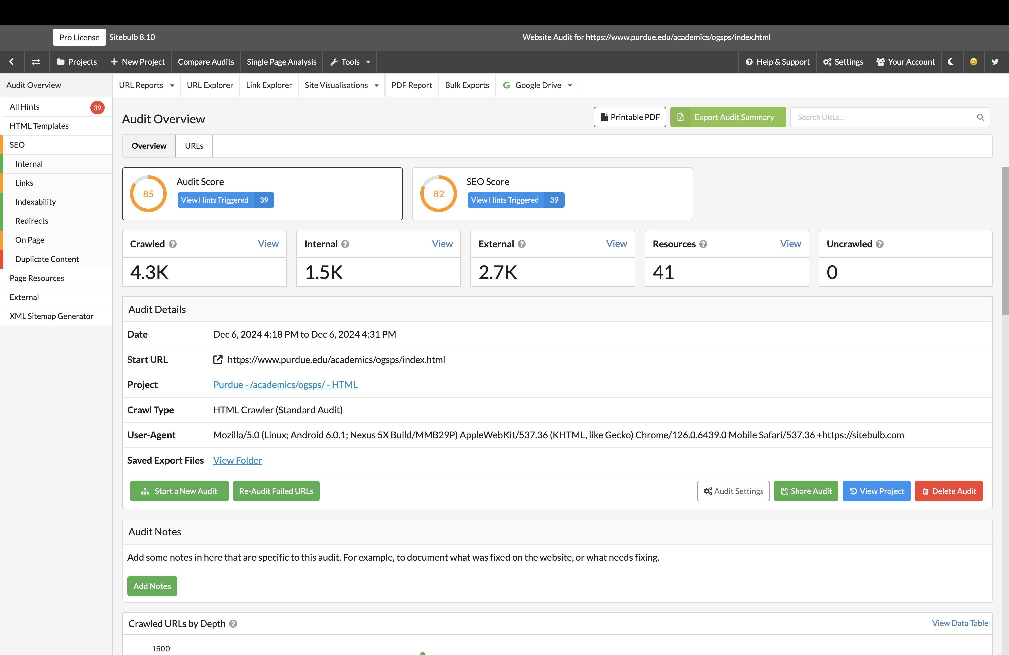The width and height of the screenshot is (1009, 655).
Task: Click View link in External card
Action: [x=616, y=243]
